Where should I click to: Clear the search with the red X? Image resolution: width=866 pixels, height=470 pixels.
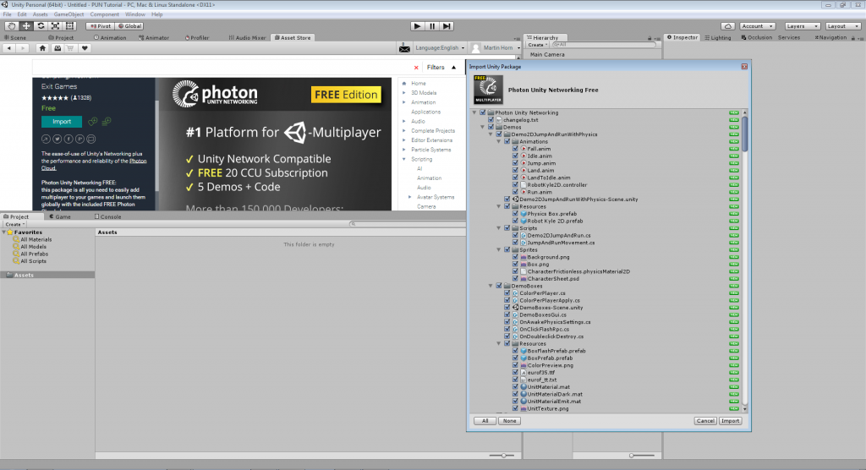[416, 68]
